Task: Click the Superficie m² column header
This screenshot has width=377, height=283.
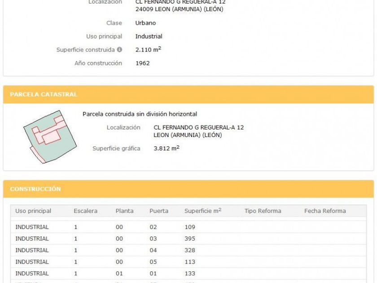Action: (203, 211)
